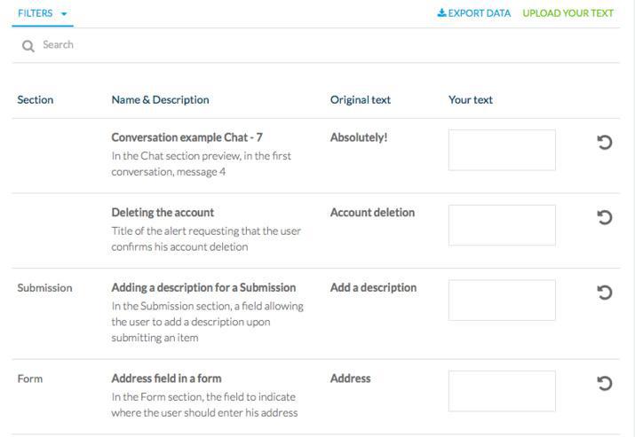Select the Your text box for Account deletion
Image resolution: width=635 pixels, height=437 pixels.
point(502,225)
